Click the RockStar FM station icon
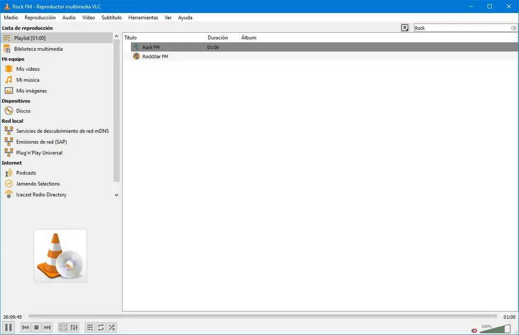 (136, 56)
